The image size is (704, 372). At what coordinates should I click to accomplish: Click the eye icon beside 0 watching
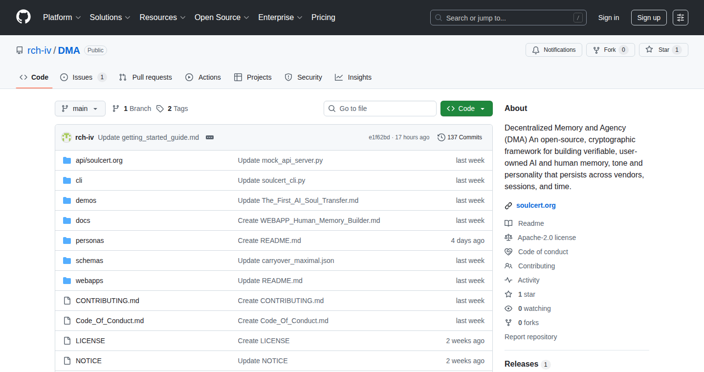[x=508, y=308]
